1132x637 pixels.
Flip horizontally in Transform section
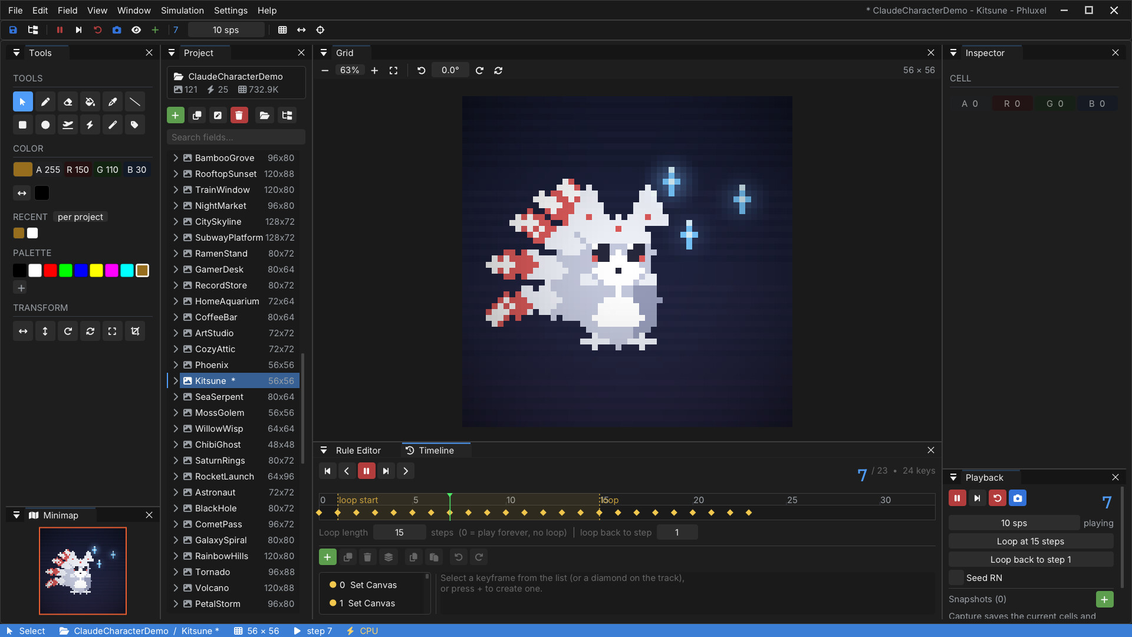23,331
